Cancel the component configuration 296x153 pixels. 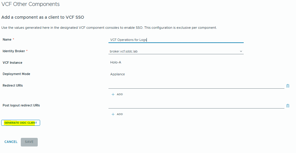point(11,142)
